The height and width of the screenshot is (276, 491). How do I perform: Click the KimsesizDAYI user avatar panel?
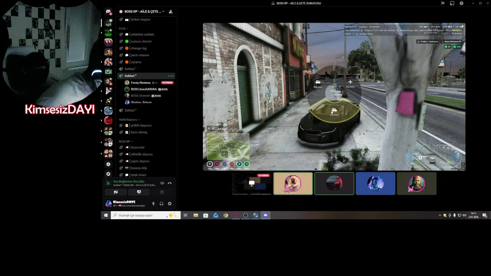click(x=127, y=204)
